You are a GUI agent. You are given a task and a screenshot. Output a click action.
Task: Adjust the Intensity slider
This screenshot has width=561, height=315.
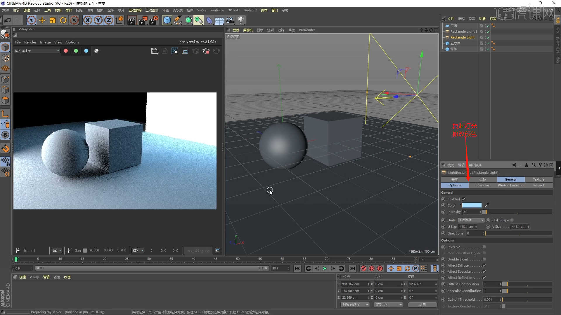coord(517,212)
